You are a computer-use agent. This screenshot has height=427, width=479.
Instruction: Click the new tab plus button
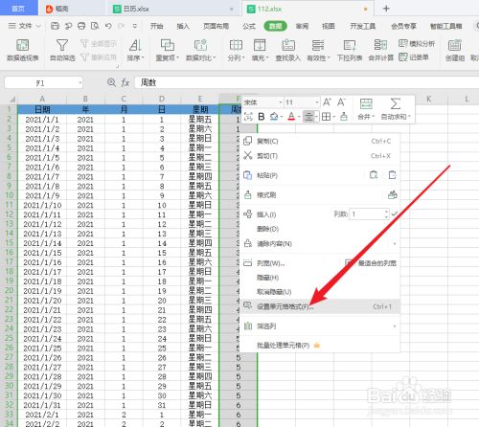[386, 9]
